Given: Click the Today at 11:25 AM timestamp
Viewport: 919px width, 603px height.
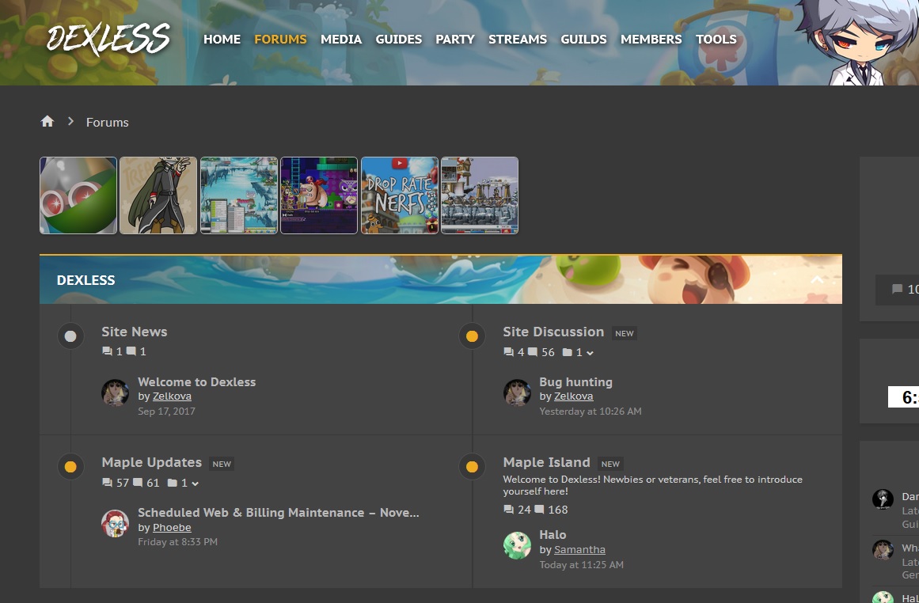Looking at the screenshot, I should pos(582,565).
